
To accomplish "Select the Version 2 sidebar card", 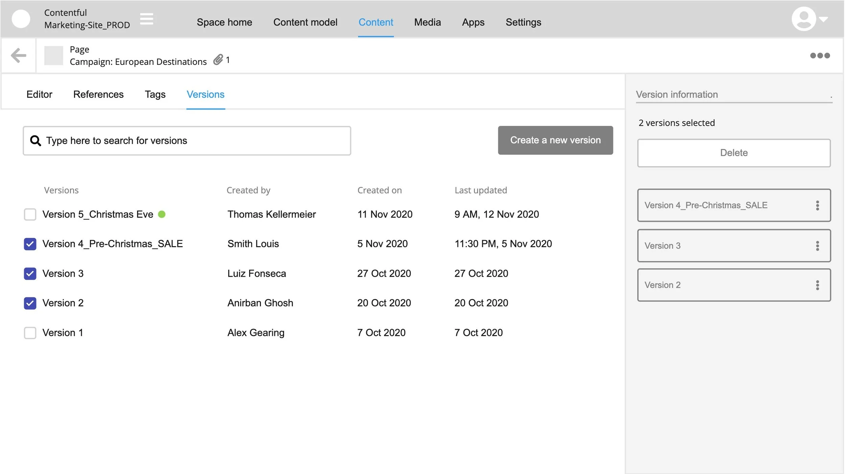I will (734, 285).
